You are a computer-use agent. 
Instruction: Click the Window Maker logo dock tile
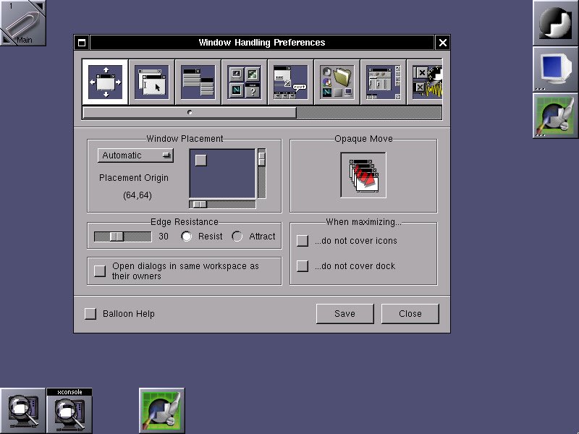coord(554,22)
